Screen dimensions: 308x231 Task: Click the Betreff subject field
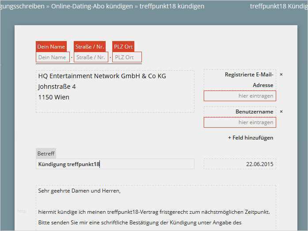(x=115, y=164)
